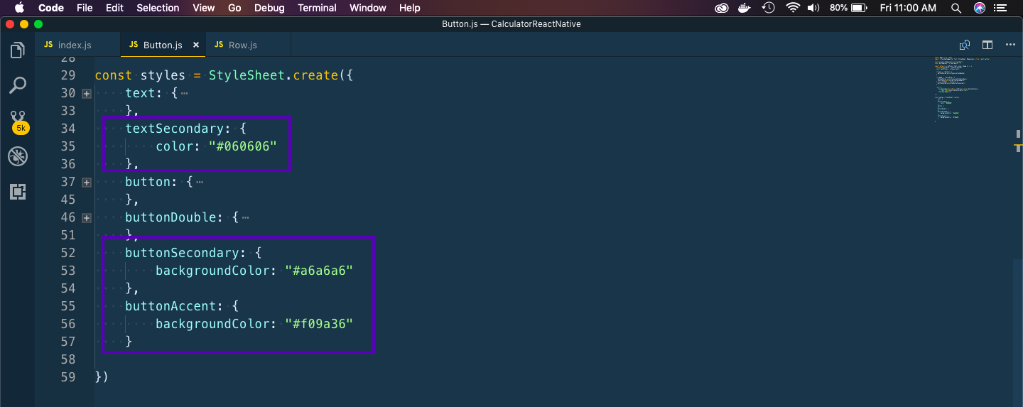This screenshot has width=1023, height=407.
Task: Expand the folded text block on line 30
Action: [87, 93]
